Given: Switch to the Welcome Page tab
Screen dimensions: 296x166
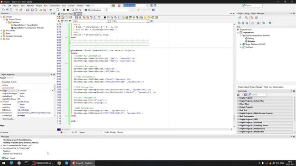Looking at the screenshot, I should [x=66, y=14].
